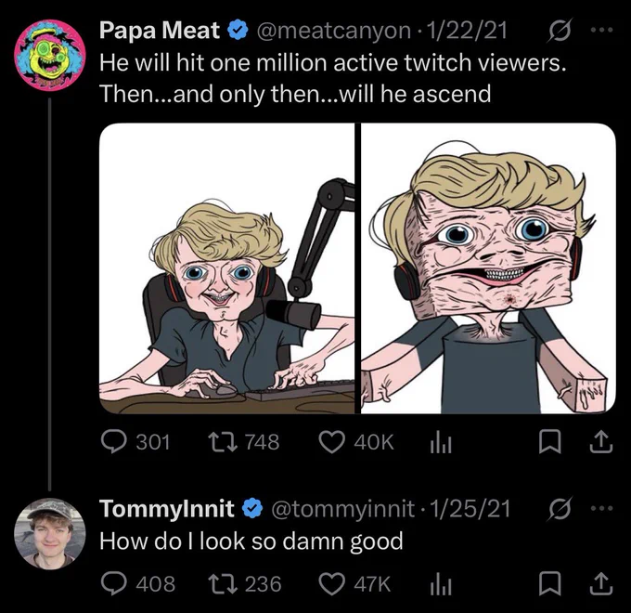Reply to TommyInnit's tweet

point(138,583)
